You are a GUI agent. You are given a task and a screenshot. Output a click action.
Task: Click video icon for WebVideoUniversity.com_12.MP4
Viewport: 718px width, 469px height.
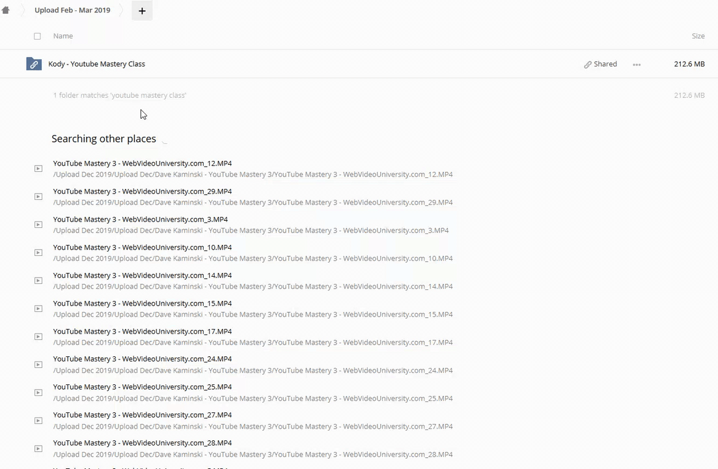(x=38, y=169)
